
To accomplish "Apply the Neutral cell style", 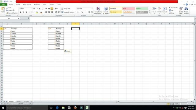I will click(x=116, y=12).
